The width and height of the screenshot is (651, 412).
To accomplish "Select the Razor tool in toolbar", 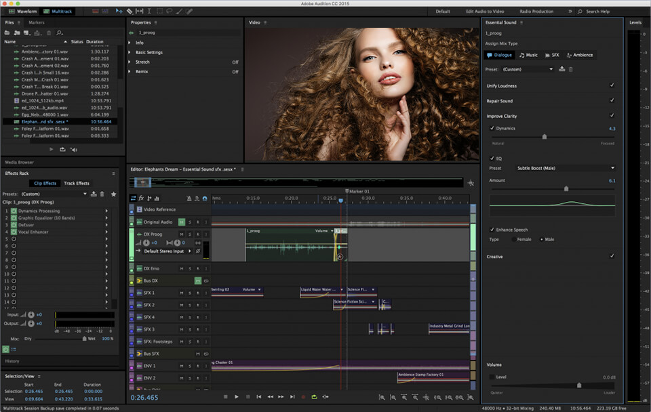I will click(x=130, y=12).
